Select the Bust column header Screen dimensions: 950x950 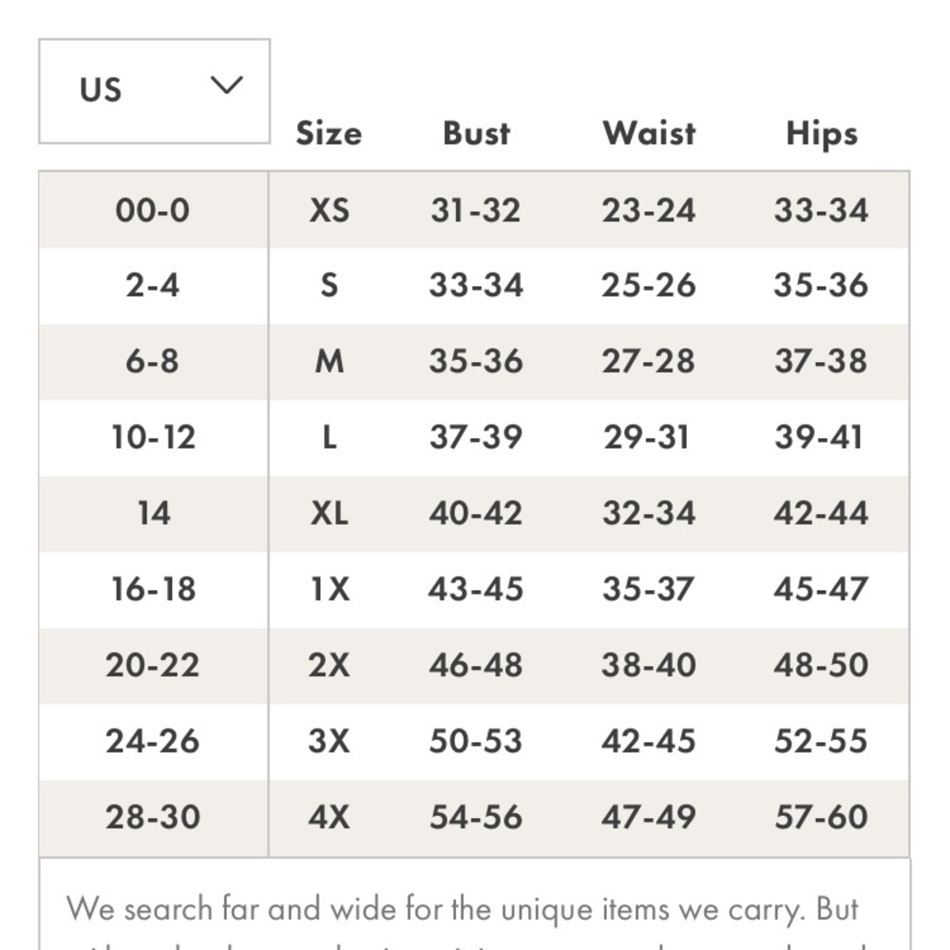click(x=477, y=133)
